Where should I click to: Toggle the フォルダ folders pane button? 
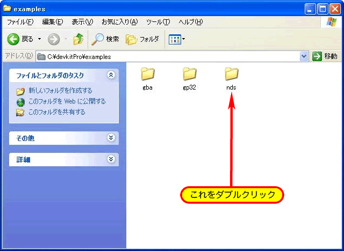142,39
